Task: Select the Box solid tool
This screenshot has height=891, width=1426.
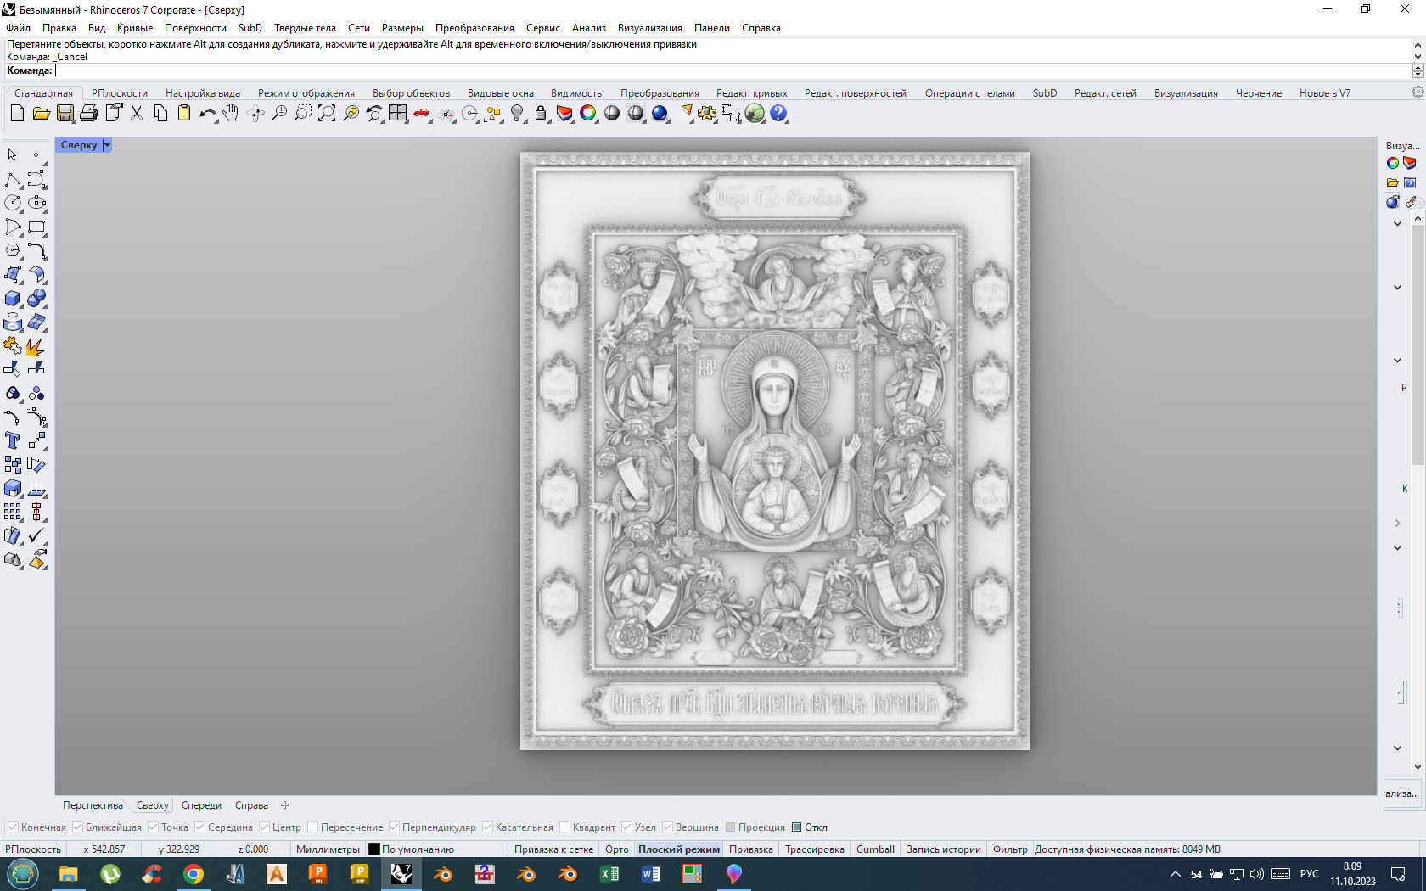Action: tap(13, 298)
